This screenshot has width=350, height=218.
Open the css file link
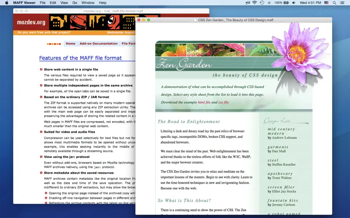point(224,102)
